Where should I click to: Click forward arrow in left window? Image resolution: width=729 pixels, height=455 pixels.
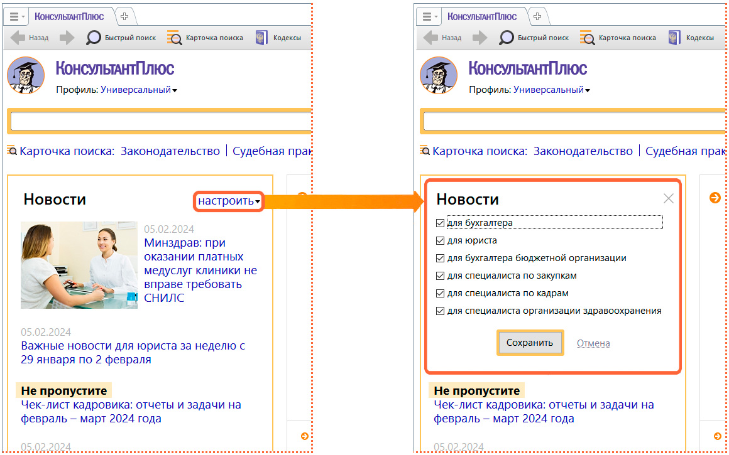(x=67, y=38)
